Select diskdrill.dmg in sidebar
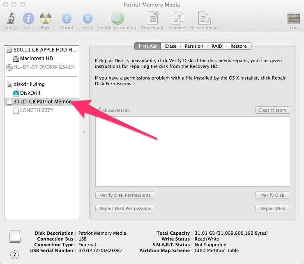The image size is (304, 264). pos(41,84)
